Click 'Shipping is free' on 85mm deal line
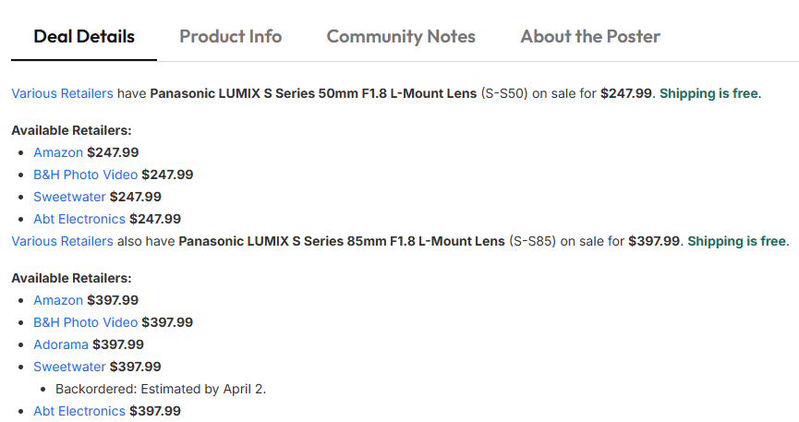 [x=736, y=241]
